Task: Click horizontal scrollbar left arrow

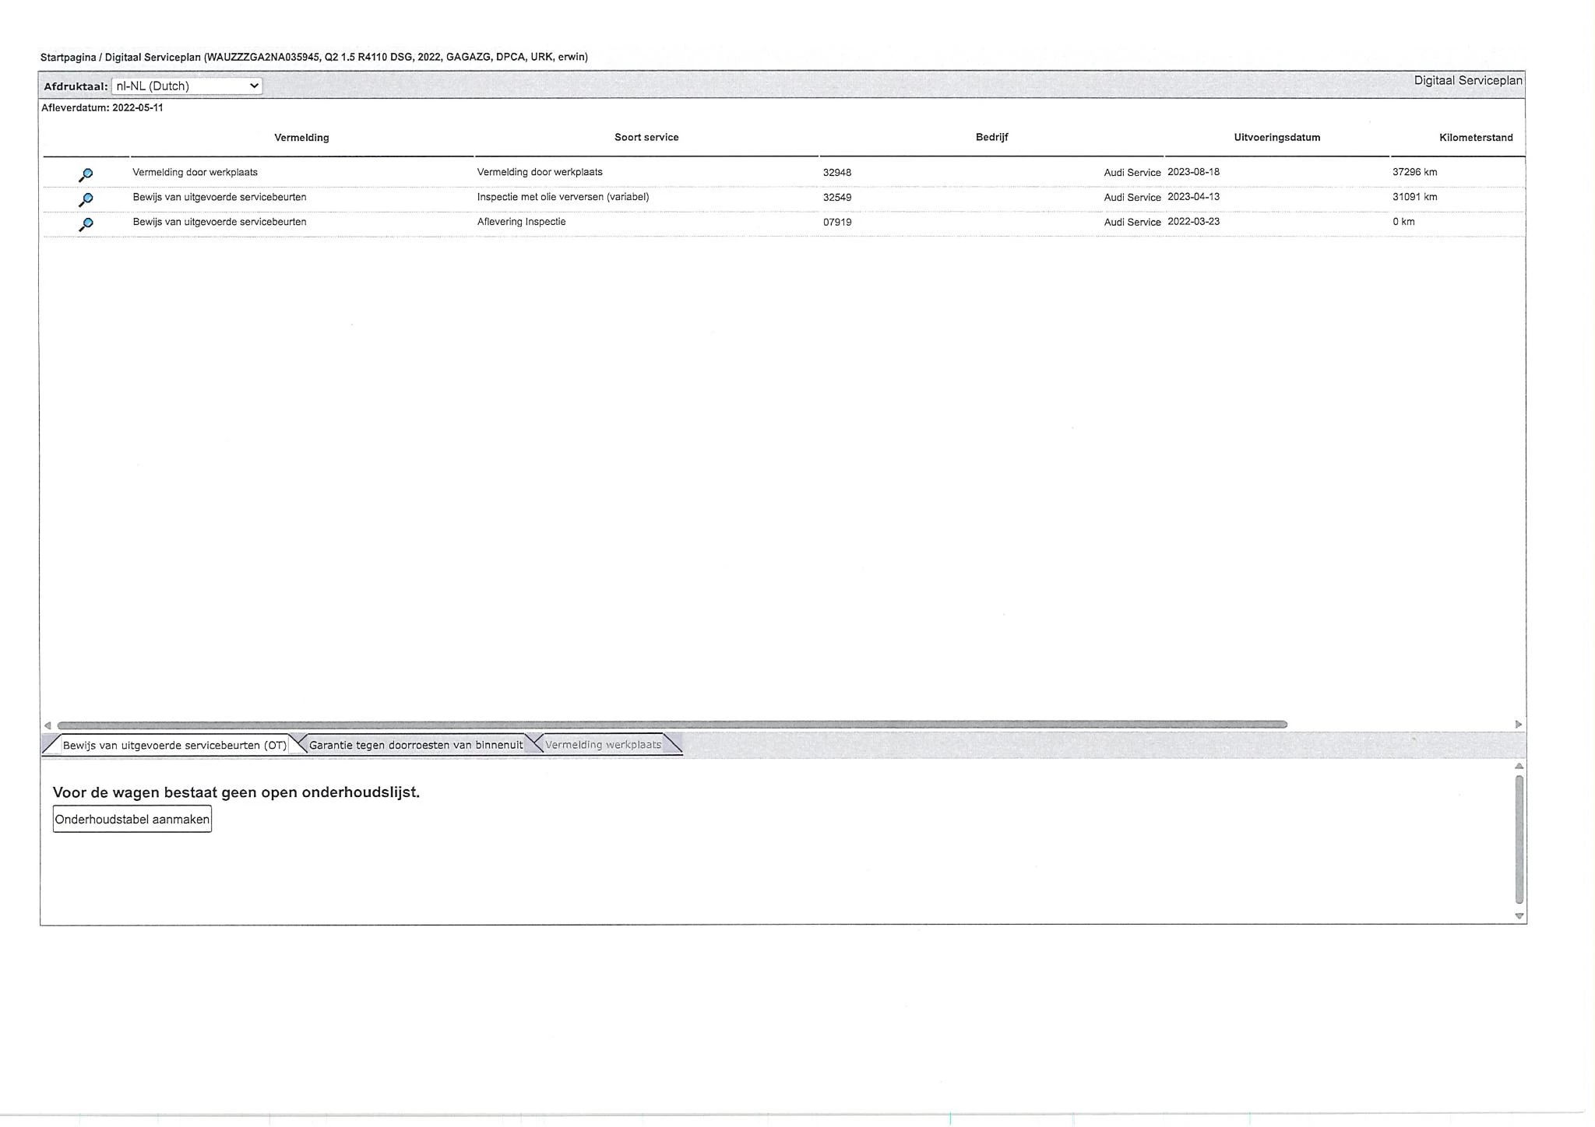Action: (48, 725)
